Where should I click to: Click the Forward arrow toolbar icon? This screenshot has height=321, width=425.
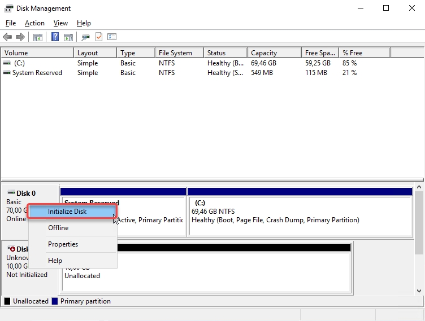click(20, 37)
